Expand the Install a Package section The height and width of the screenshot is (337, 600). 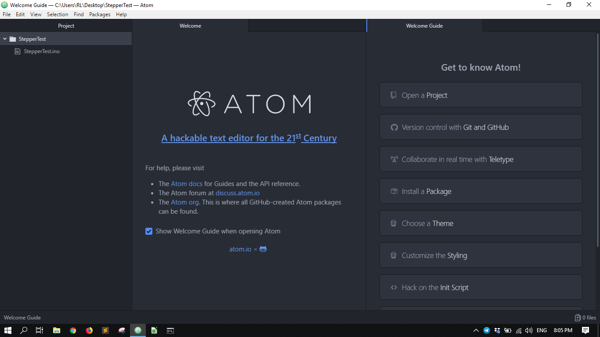(x=481, y=191)
